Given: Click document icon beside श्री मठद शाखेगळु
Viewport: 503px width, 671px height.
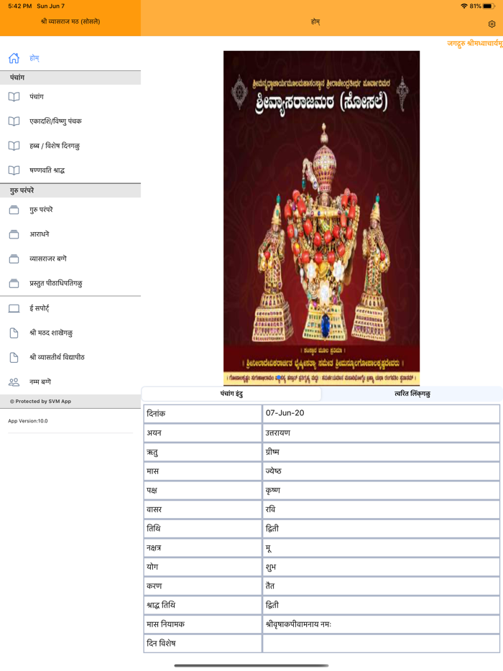Looking at the screenshot, I should (x=14, y=333).
